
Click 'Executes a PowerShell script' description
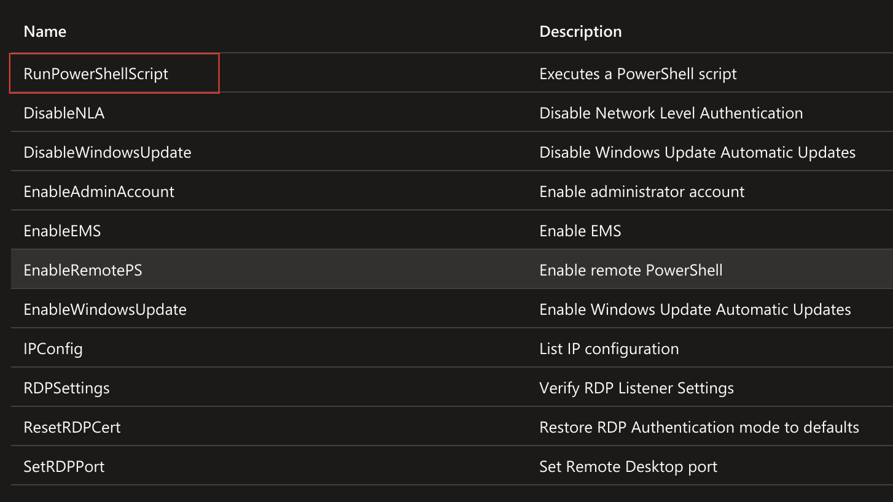click(638, 74)
